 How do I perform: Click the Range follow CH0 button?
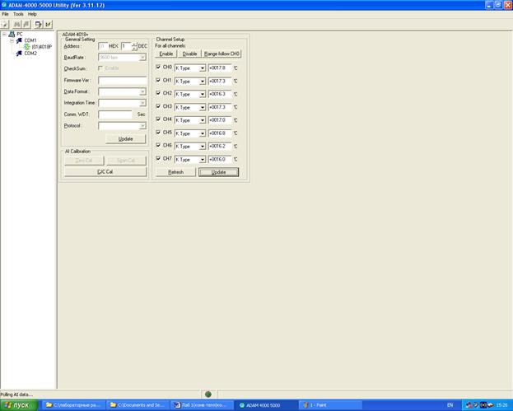[222, 54]
